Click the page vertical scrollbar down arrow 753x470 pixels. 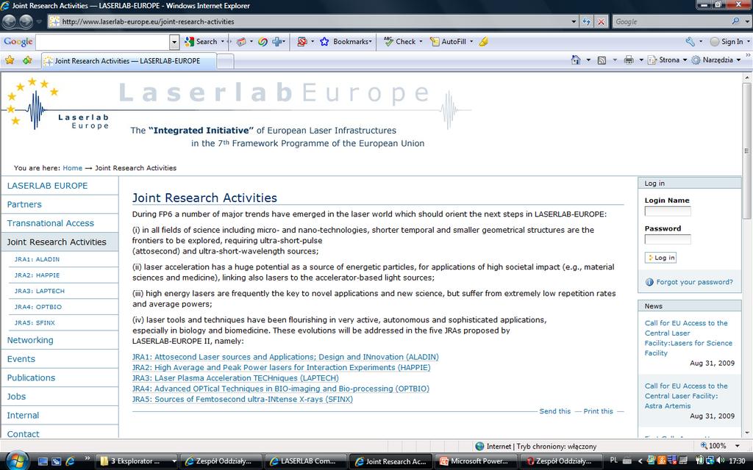(x=747, y=433)
